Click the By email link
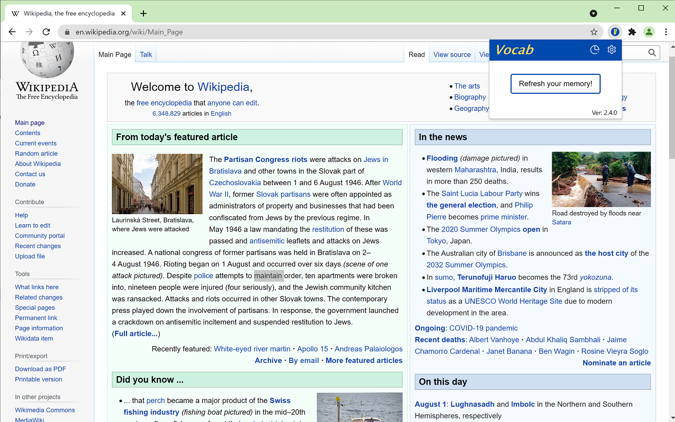The width and height of the screenshot is (675, 422). [304, 361]
